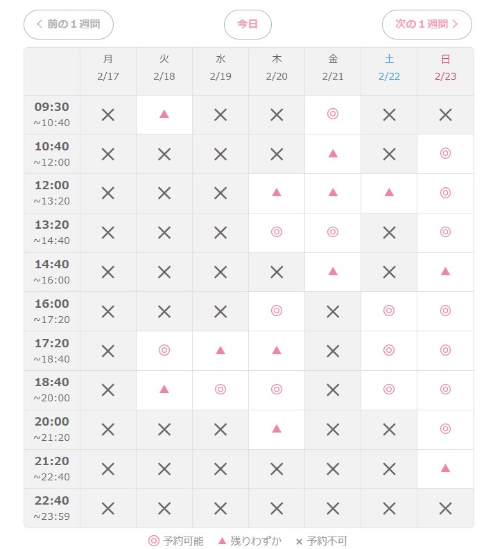The width and height of the screenshot is (493, 549).
Task: Choose Friday 2/21 triangle at 14:40
Action: pyautogui.click(x=333, y=272)
